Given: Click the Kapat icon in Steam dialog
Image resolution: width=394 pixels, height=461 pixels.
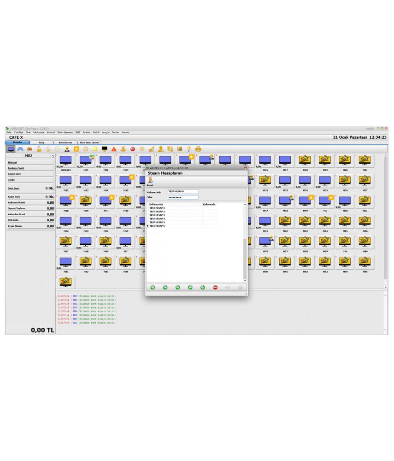Looking at the screenshot, I should point(150,181).
